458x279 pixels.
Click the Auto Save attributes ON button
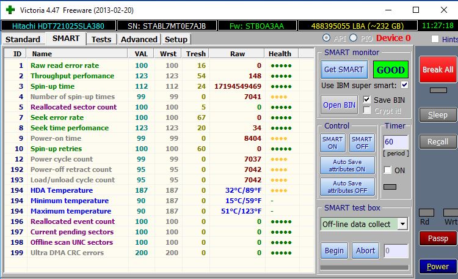tap(347, 165)
